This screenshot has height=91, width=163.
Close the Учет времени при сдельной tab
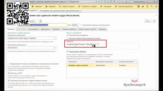click(x=81, y=11)
